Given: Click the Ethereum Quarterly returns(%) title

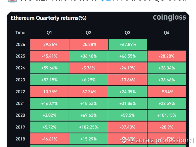Looking at the screenshot, I should (49, 18).
